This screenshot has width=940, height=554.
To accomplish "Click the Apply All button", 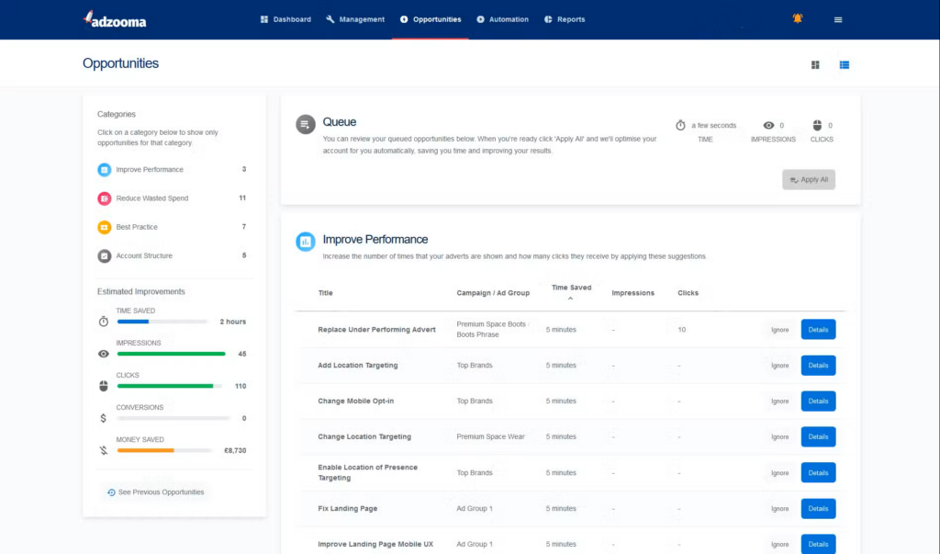I will [x=808, y=179].
